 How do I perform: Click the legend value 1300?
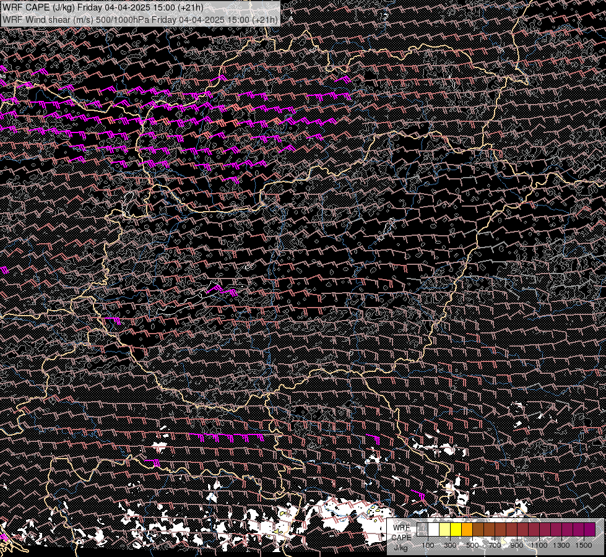pos(561,545)
